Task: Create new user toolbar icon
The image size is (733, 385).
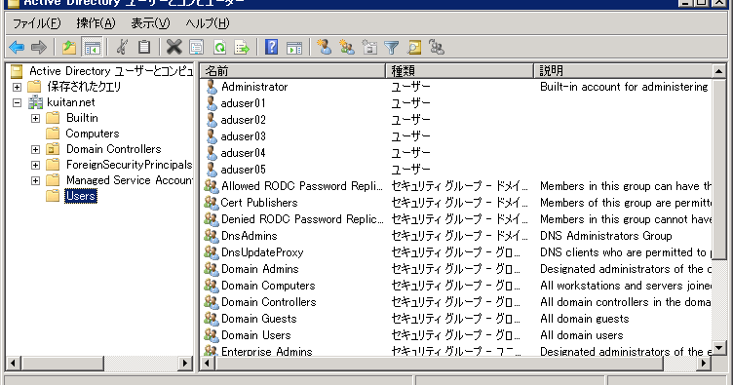Action: pyautogui.click(x=324, y=47)
